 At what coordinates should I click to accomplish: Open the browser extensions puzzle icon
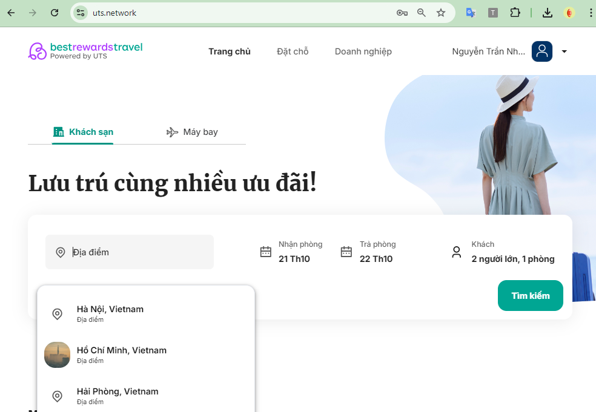(515, 13)
